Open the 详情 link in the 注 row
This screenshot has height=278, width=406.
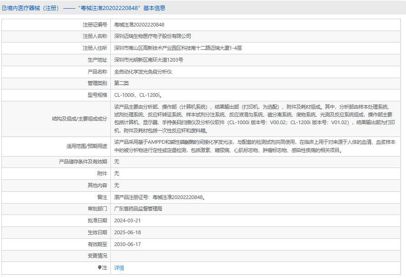pos(119,268)
